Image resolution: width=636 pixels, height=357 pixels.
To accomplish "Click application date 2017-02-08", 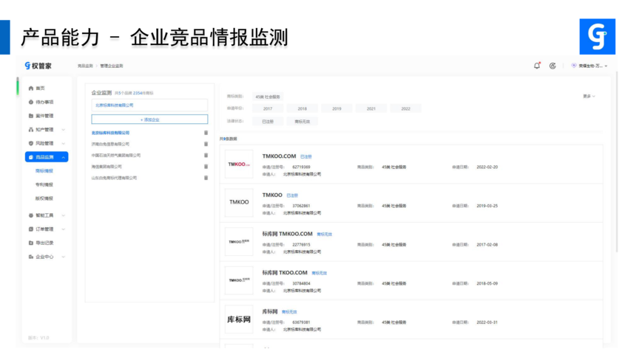I will click(487, 245).
